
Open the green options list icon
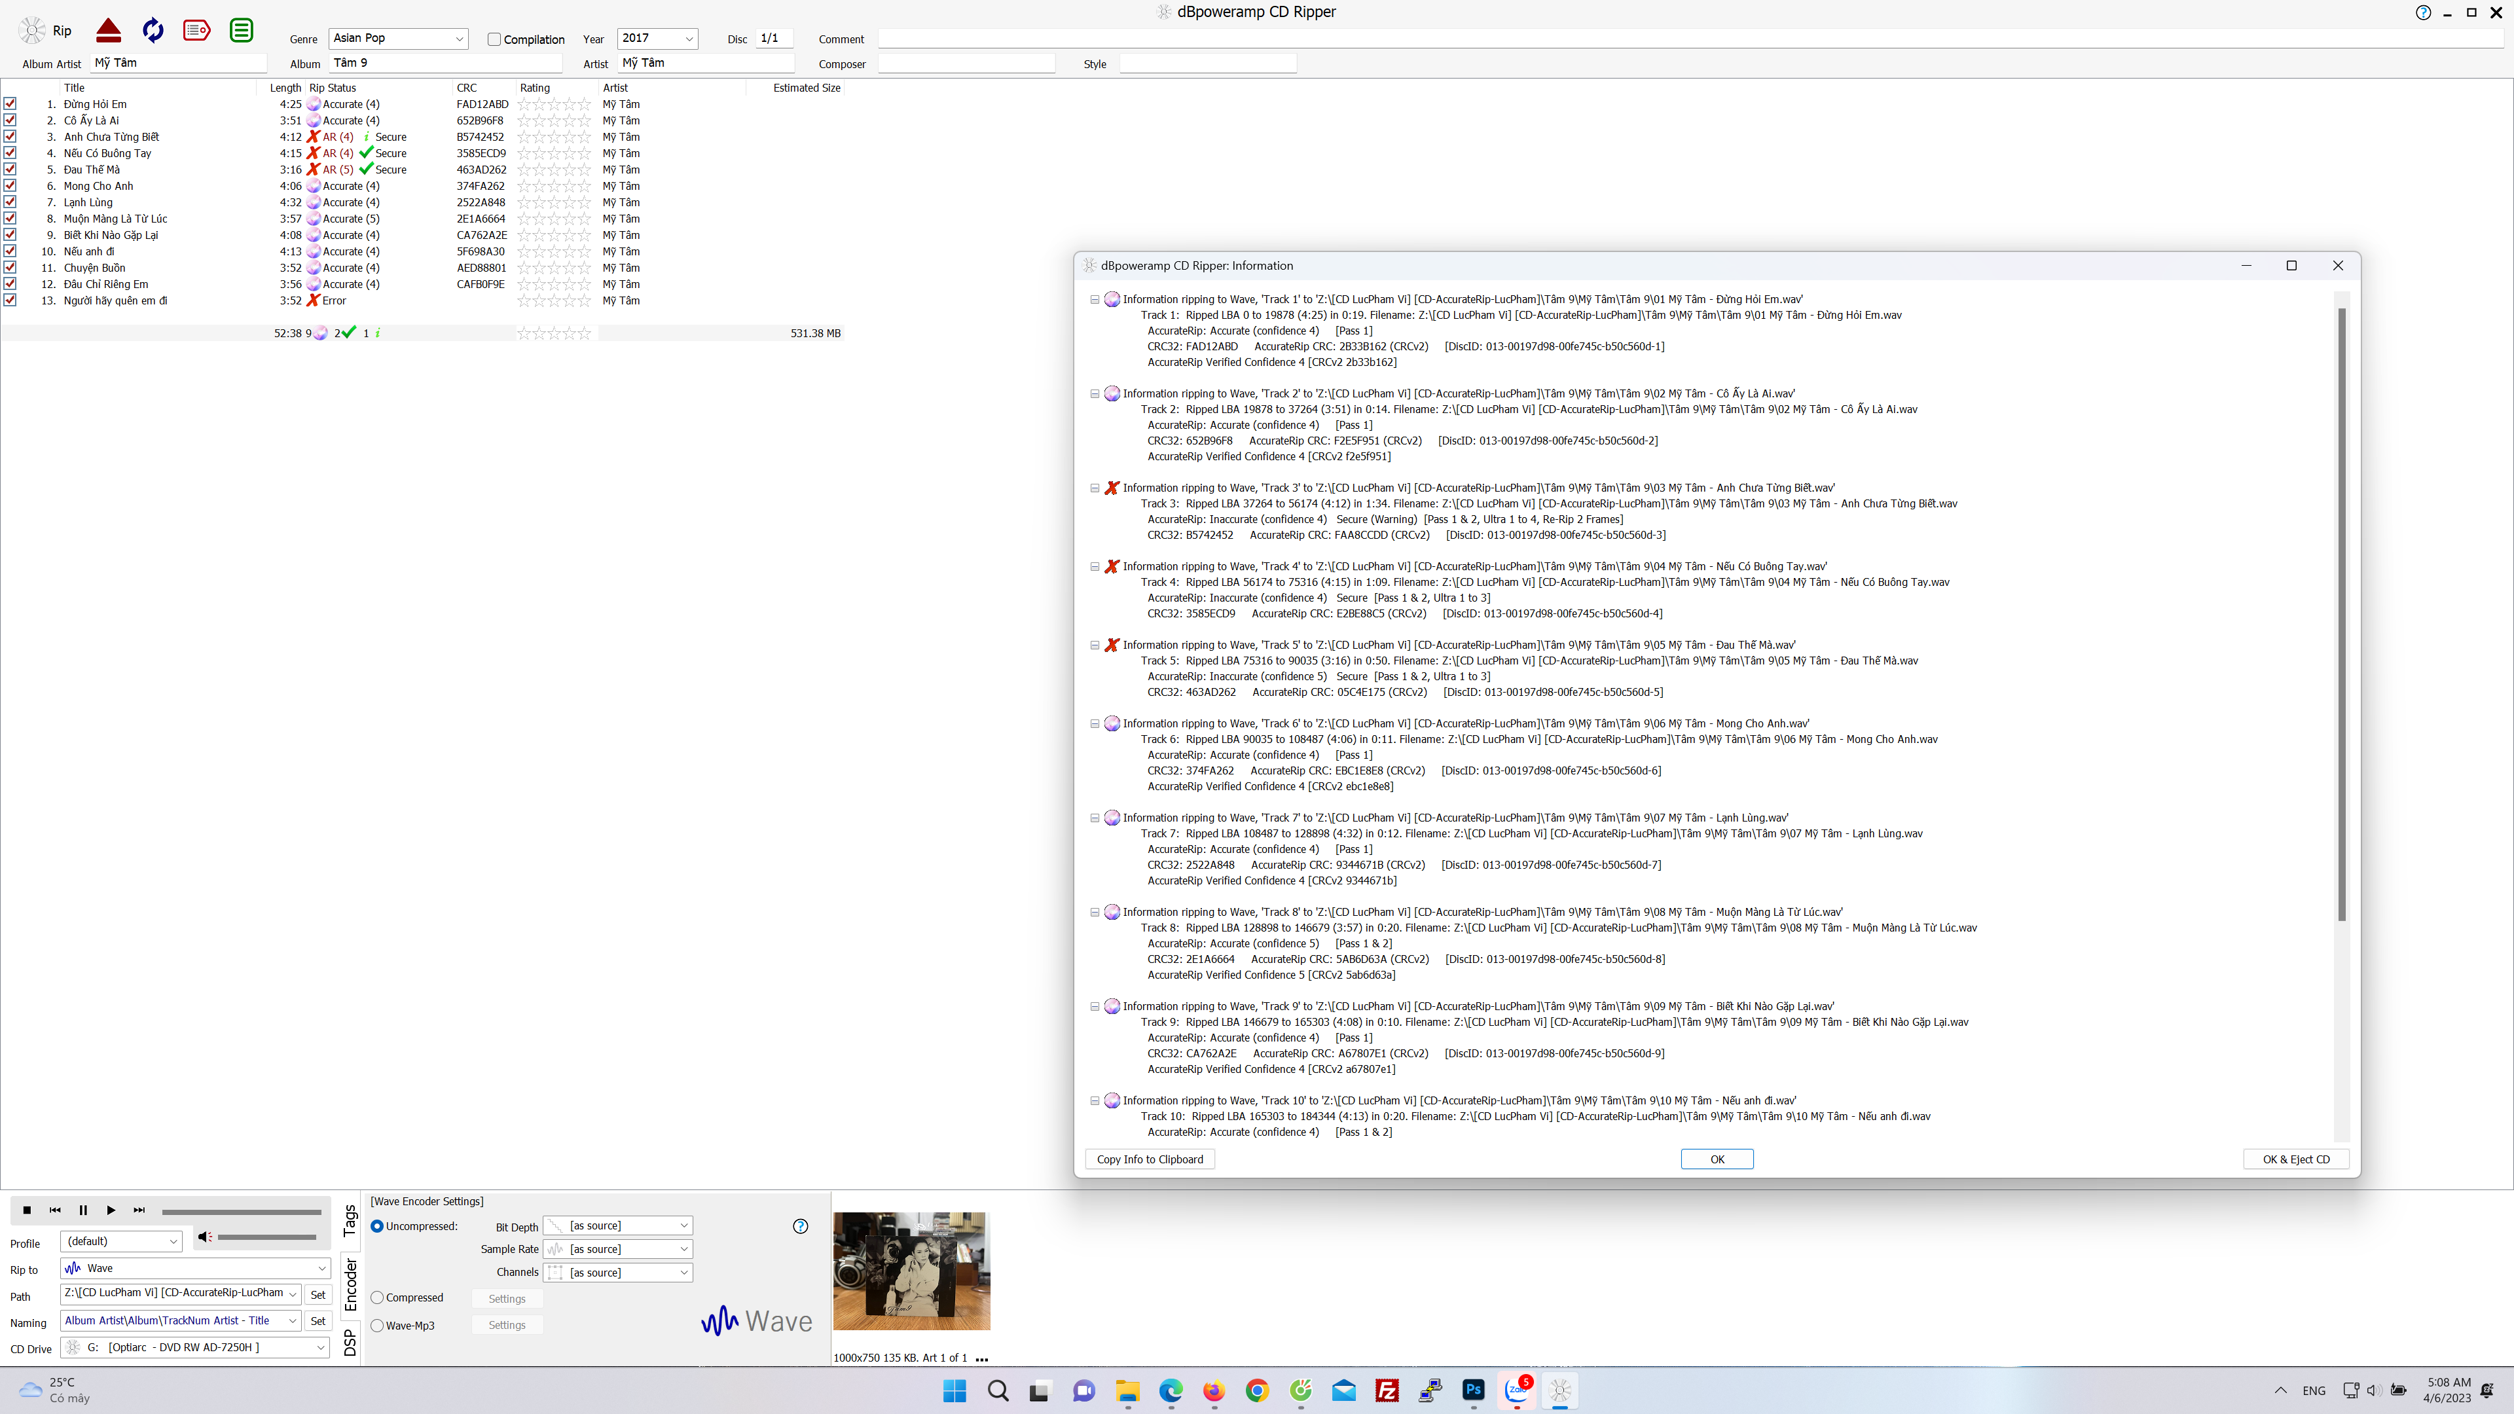[x=241, y=30]
